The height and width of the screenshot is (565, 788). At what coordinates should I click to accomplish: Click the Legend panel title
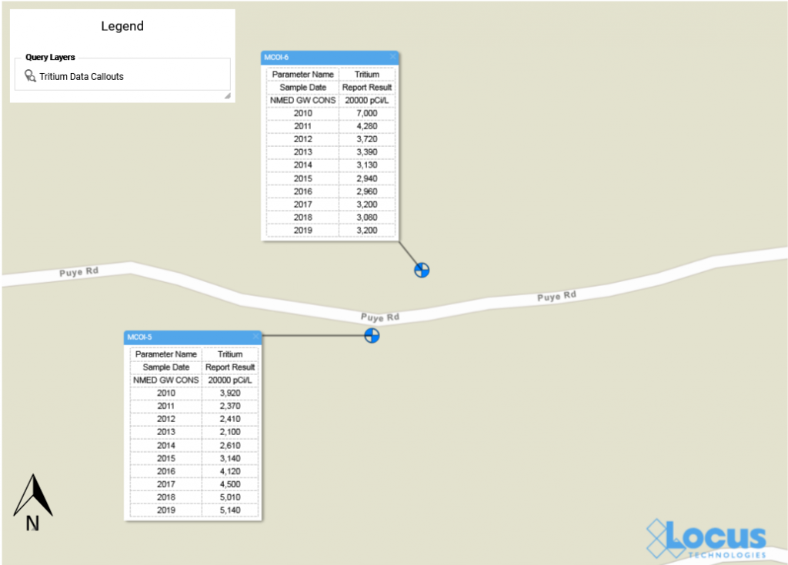[x=122, y=26]
